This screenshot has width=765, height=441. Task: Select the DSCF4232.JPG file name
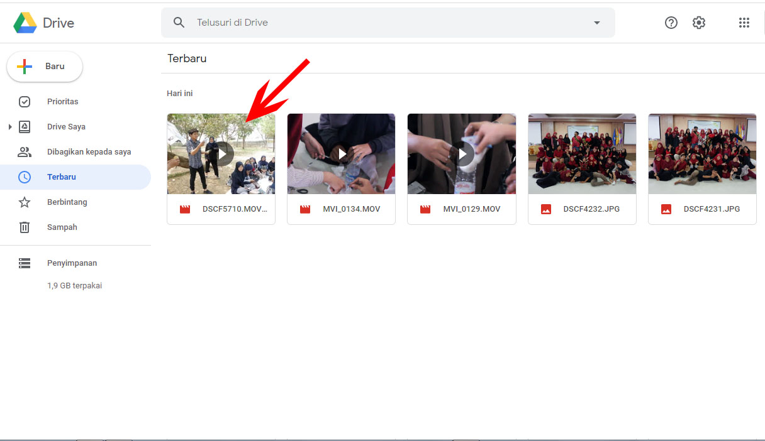pos(591,209)
